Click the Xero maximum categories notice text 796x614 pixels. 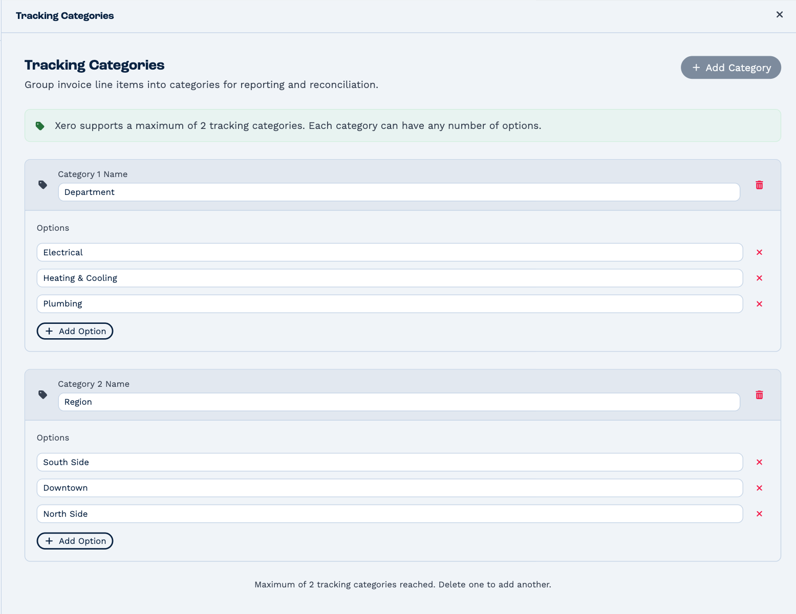tap(298, 126)
